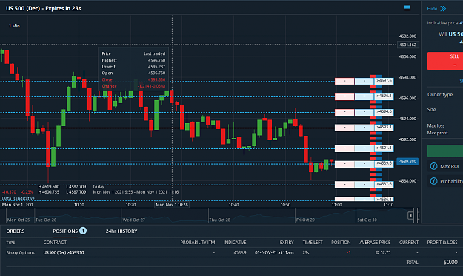The height and width of the screenshot is (276, 463).
Task: Sort by PROBABILITY ITM column header
Action: pyautogui.click(x=198, y=243)
